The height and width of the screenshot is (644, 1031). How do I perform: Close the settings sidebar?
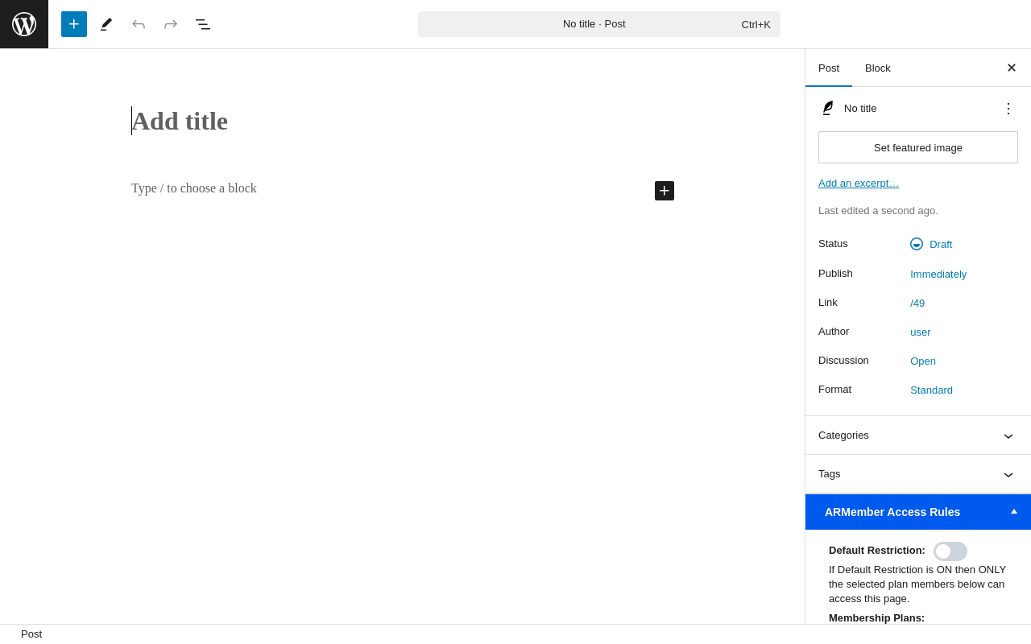click(x=1012, y=68)
